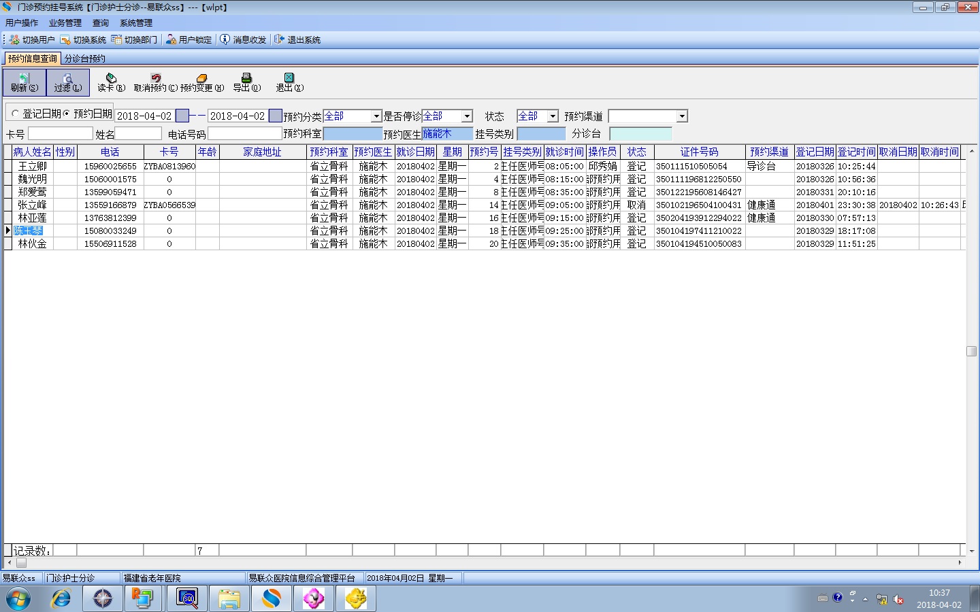Click the 挂号类别 input field
The height and width of the screenshot is (612, 980).
pyautogui.click(x=541, y=134)
